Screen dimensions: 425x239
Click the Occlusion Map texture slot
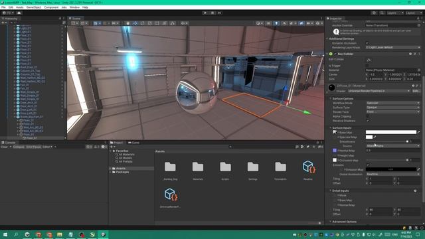(x=335, y=160)
